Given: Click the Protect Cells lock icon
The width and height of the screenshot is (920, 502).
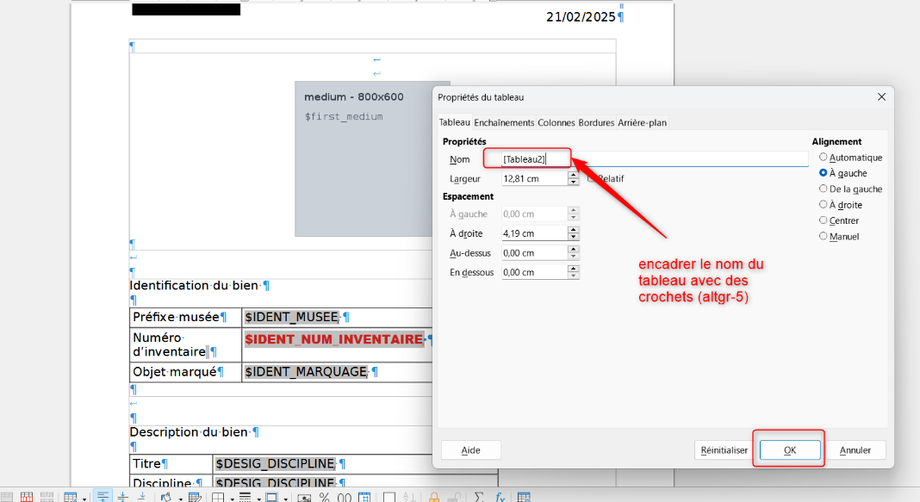Looking at the screenshot, I should click(x=433, y=497).
